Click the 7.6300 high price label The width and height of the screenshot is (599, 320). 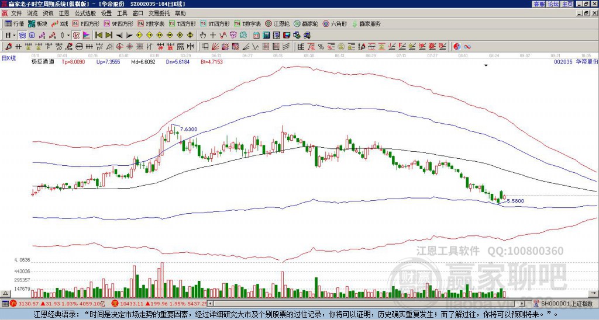point(189,129)
